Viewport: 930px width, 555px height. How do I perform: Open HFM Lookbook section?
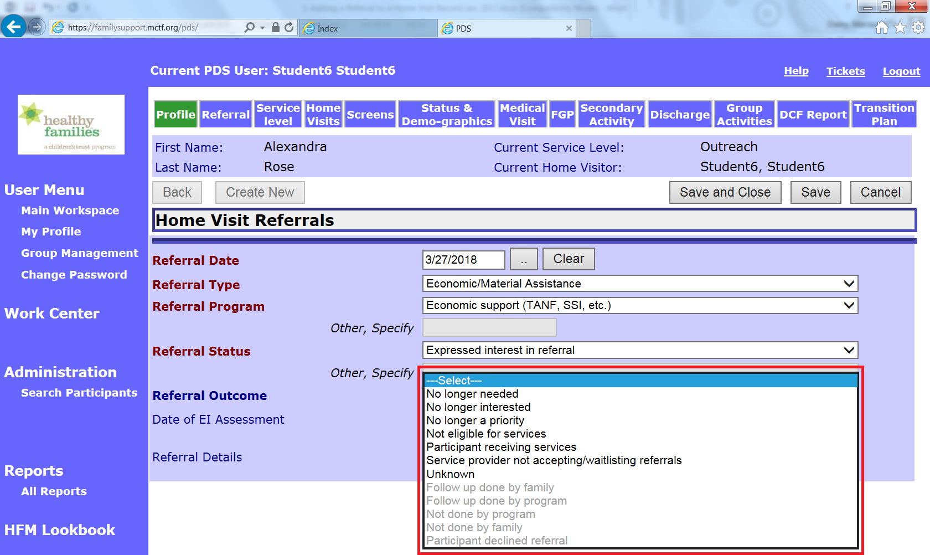point(60,530)
